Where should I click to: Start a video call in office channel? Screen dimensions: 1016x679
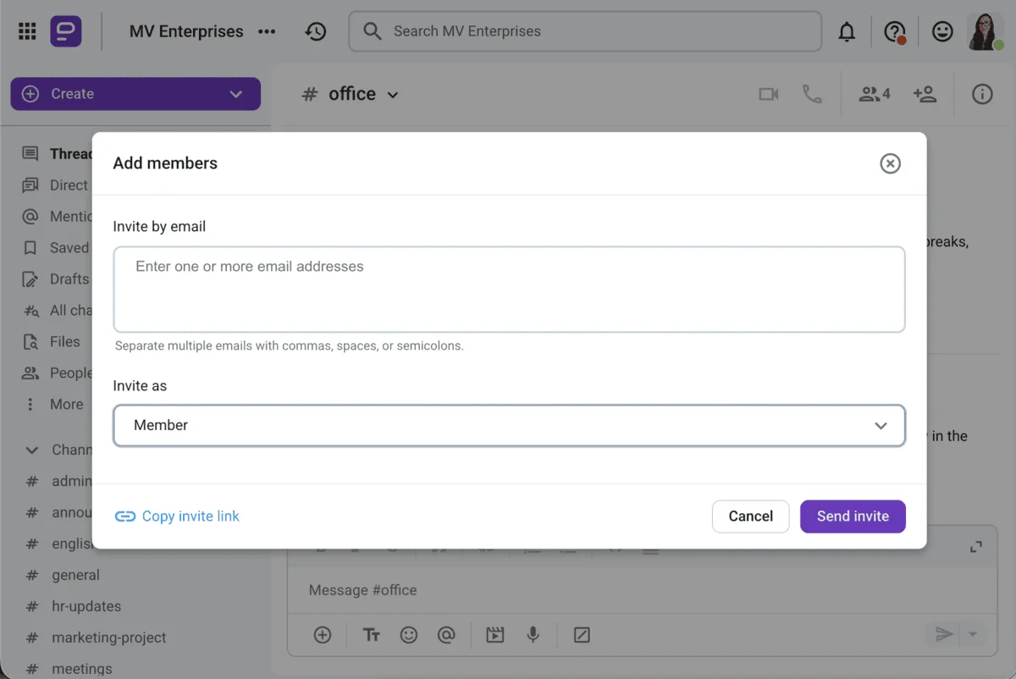pyautogui.click(x=768, y=94)
